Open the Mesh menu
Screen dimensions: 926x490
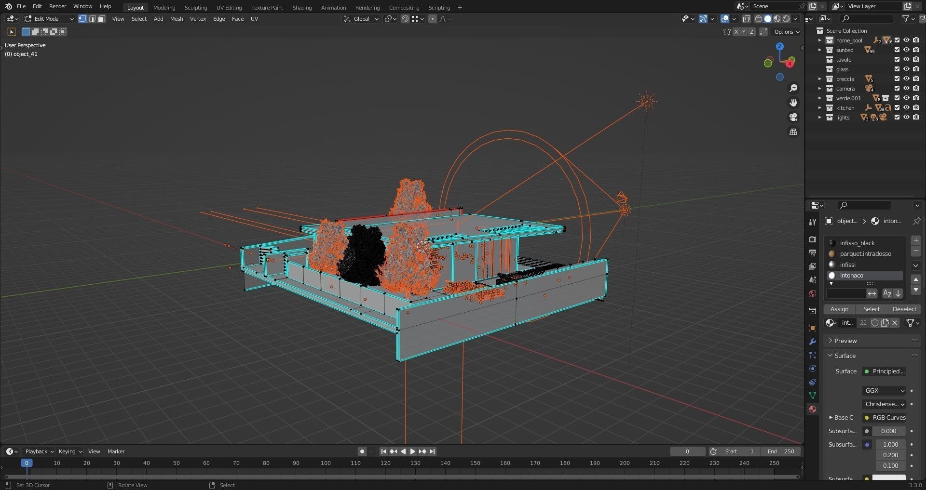177,19
